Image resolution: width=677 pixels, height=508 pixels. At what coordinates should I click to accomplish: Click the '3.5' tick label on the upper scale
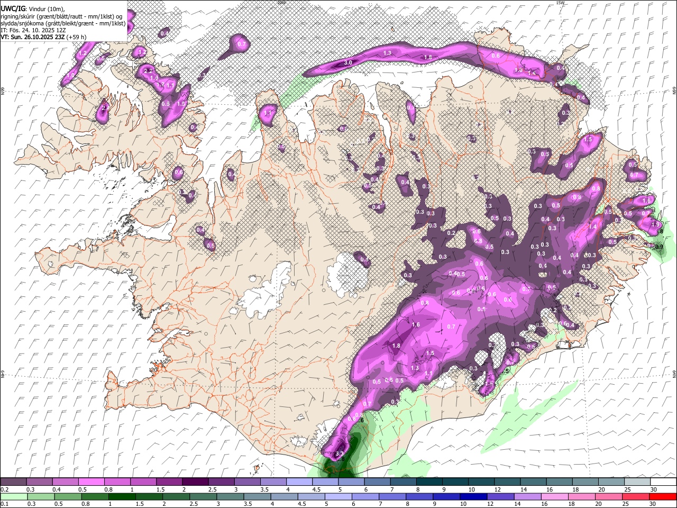[264, 489]
